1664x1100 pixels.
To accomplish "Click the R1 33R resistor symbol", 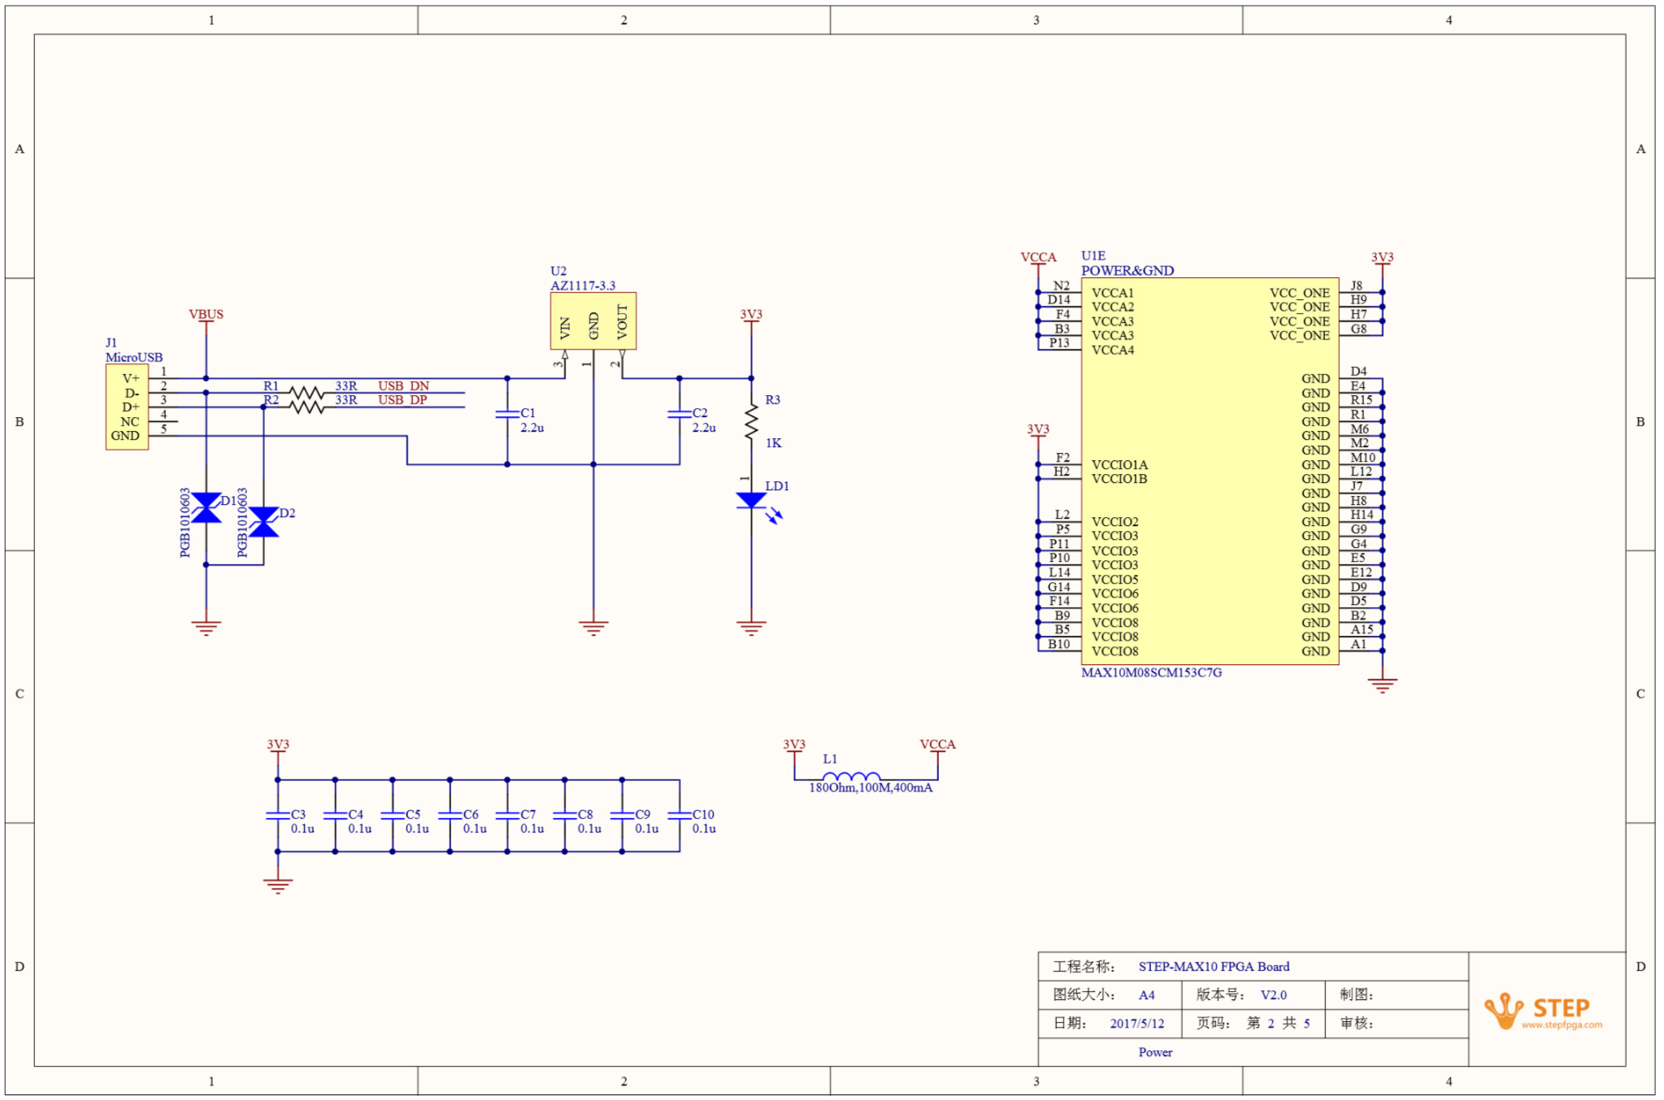I will click(307, 393).
